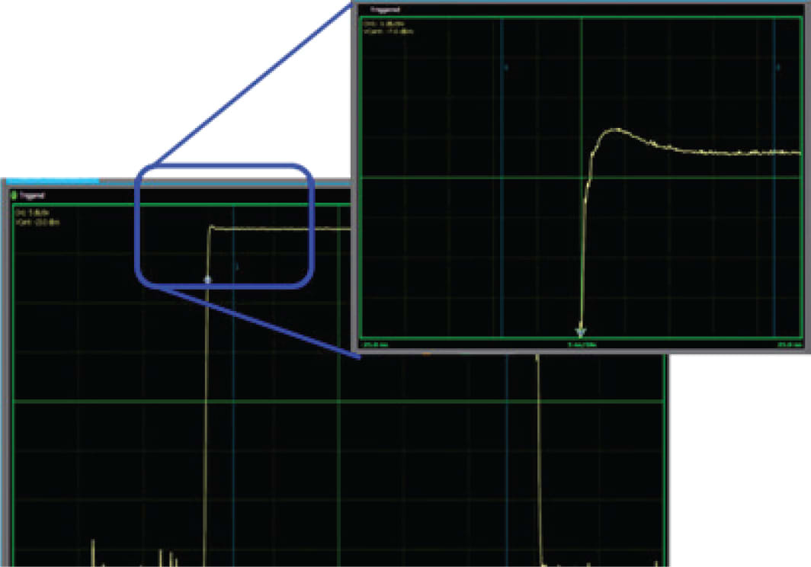The height and width of the screenshot is (567, 811).
Task: Click the Triggered indicator on the zoomed window
Action: (x=385, y=9)
